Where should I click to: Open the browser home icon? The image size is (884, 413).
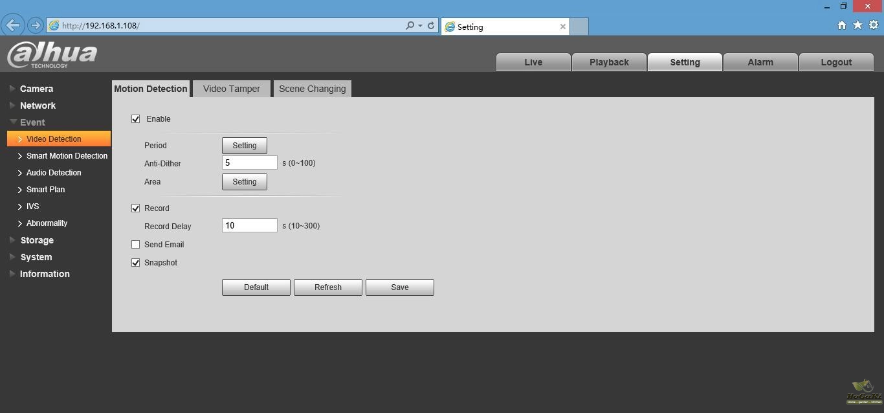click(x=841, y=25)
